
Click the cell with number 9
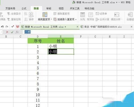[x=38, y=89]
